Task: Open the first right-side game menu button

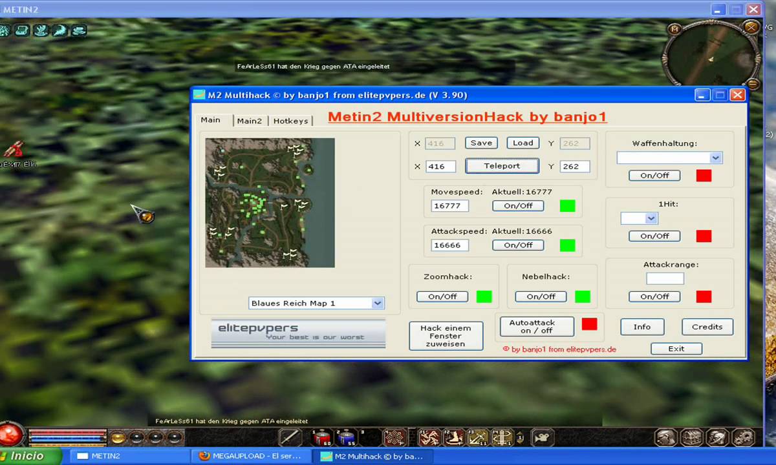Action: (x=665, y=437)
